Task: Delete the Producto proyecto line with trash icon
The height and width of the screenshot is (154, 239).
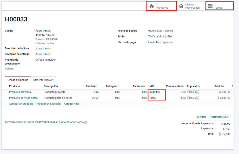Action: (x=229, y=92)
